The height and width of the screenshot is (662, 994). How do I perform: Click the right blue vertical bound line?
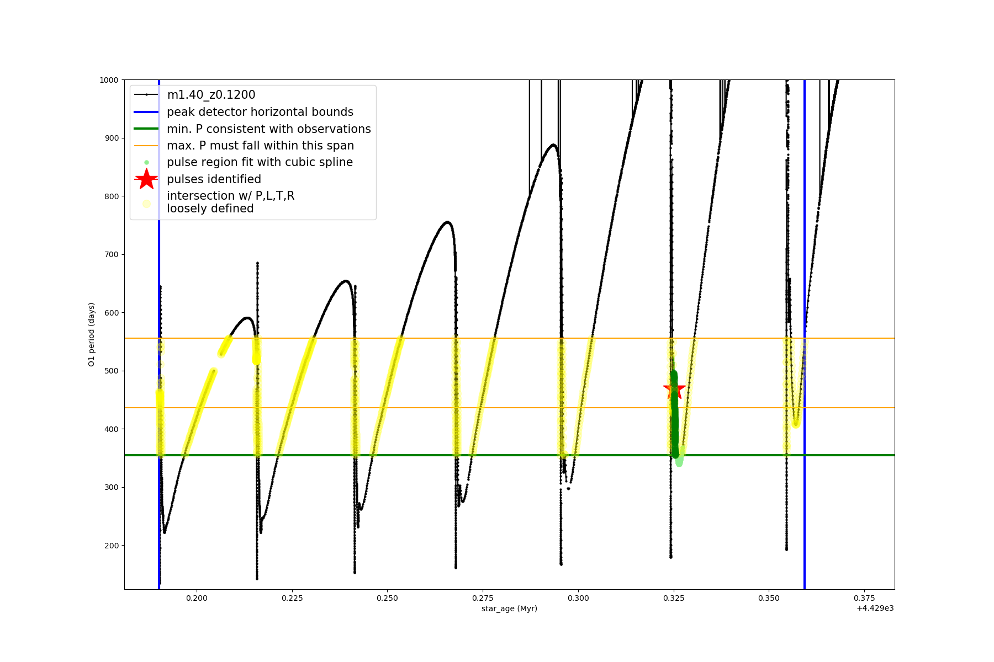[x=805, y=496]
